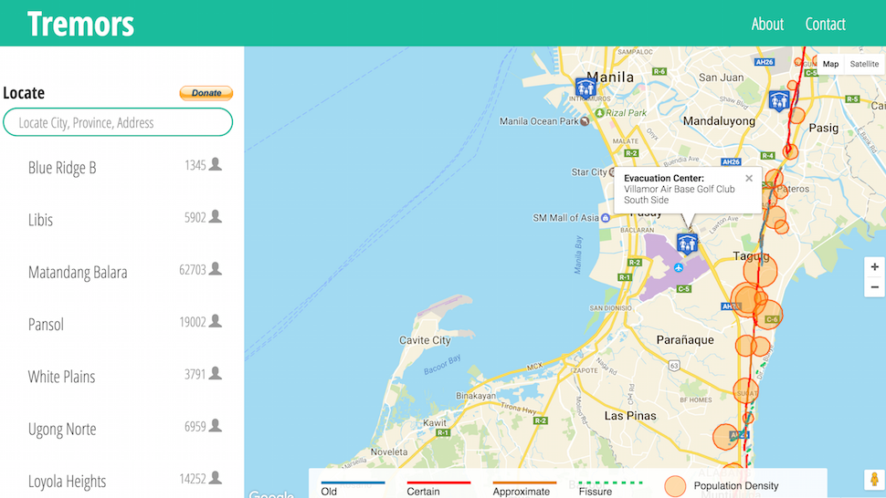Choose Pansol in the location list
The height and width of the screenshot is (498, 886).
pyautogui.click(x=46, y=325)
